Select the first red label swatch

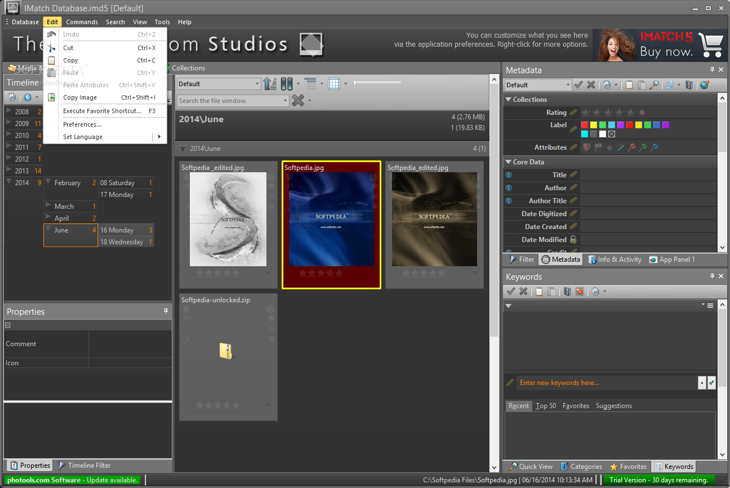(585, 125)
